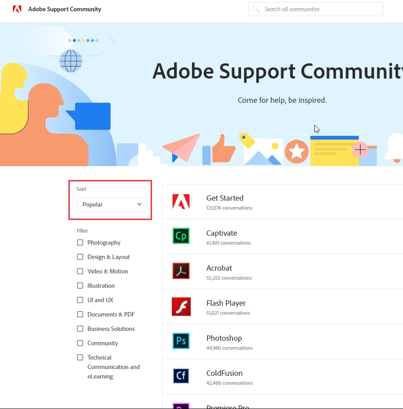The image size is (403, 409).
Task: Enable the Photography filter checkbox
Action: (80, 242)
